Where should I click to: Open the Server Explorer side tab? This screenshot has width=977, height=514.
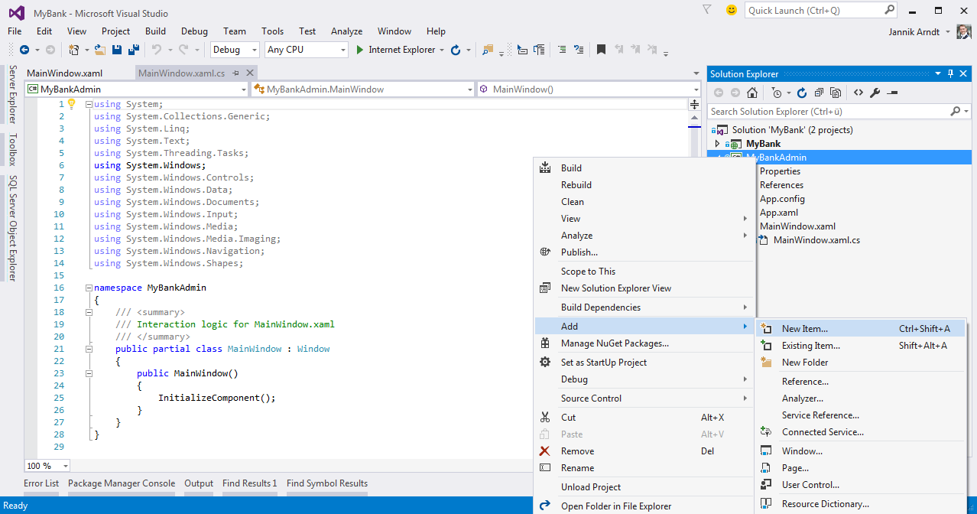click(x=12, y=94)
